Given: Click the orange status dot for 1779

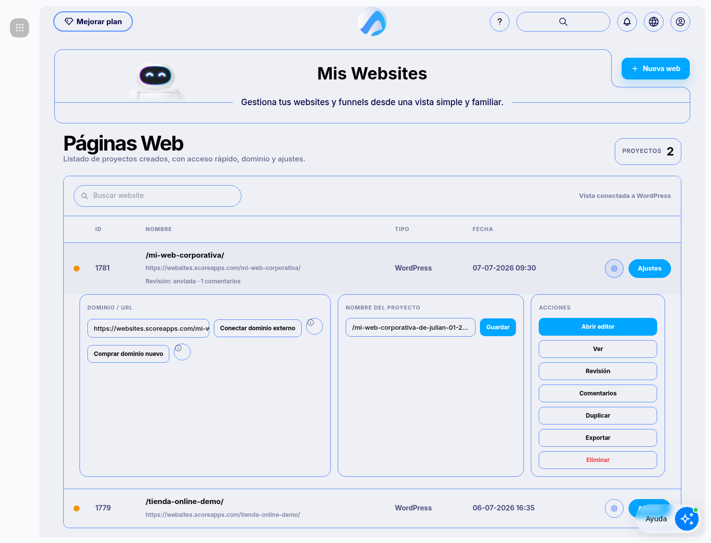Looking at the screenshot, I should click(77, 508).
